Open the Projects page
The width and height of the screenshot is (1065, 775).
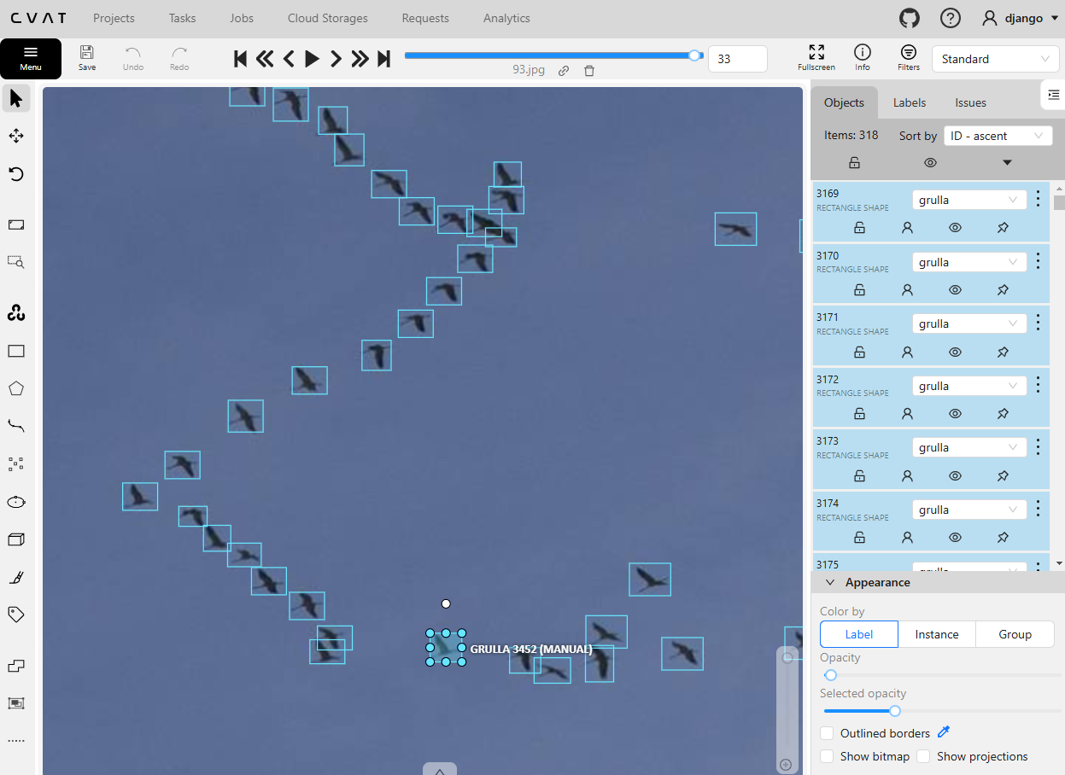(114, 18)
